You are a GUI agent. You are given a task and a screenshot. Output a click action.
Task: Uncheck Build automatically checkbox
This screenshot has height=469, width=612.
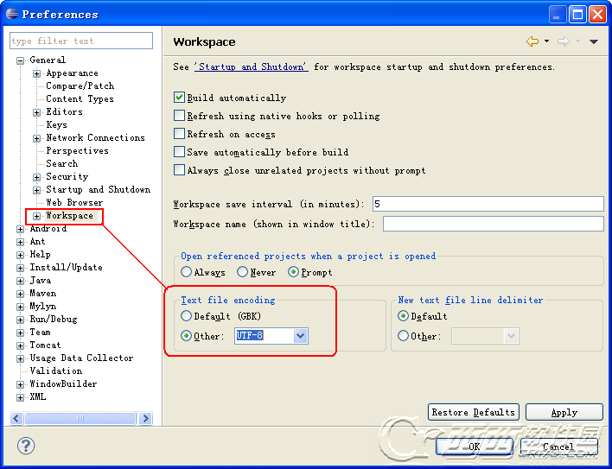point(180,98)
